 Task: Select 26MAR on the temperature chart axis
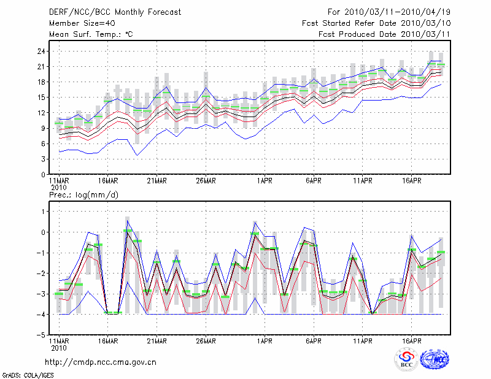206,181
